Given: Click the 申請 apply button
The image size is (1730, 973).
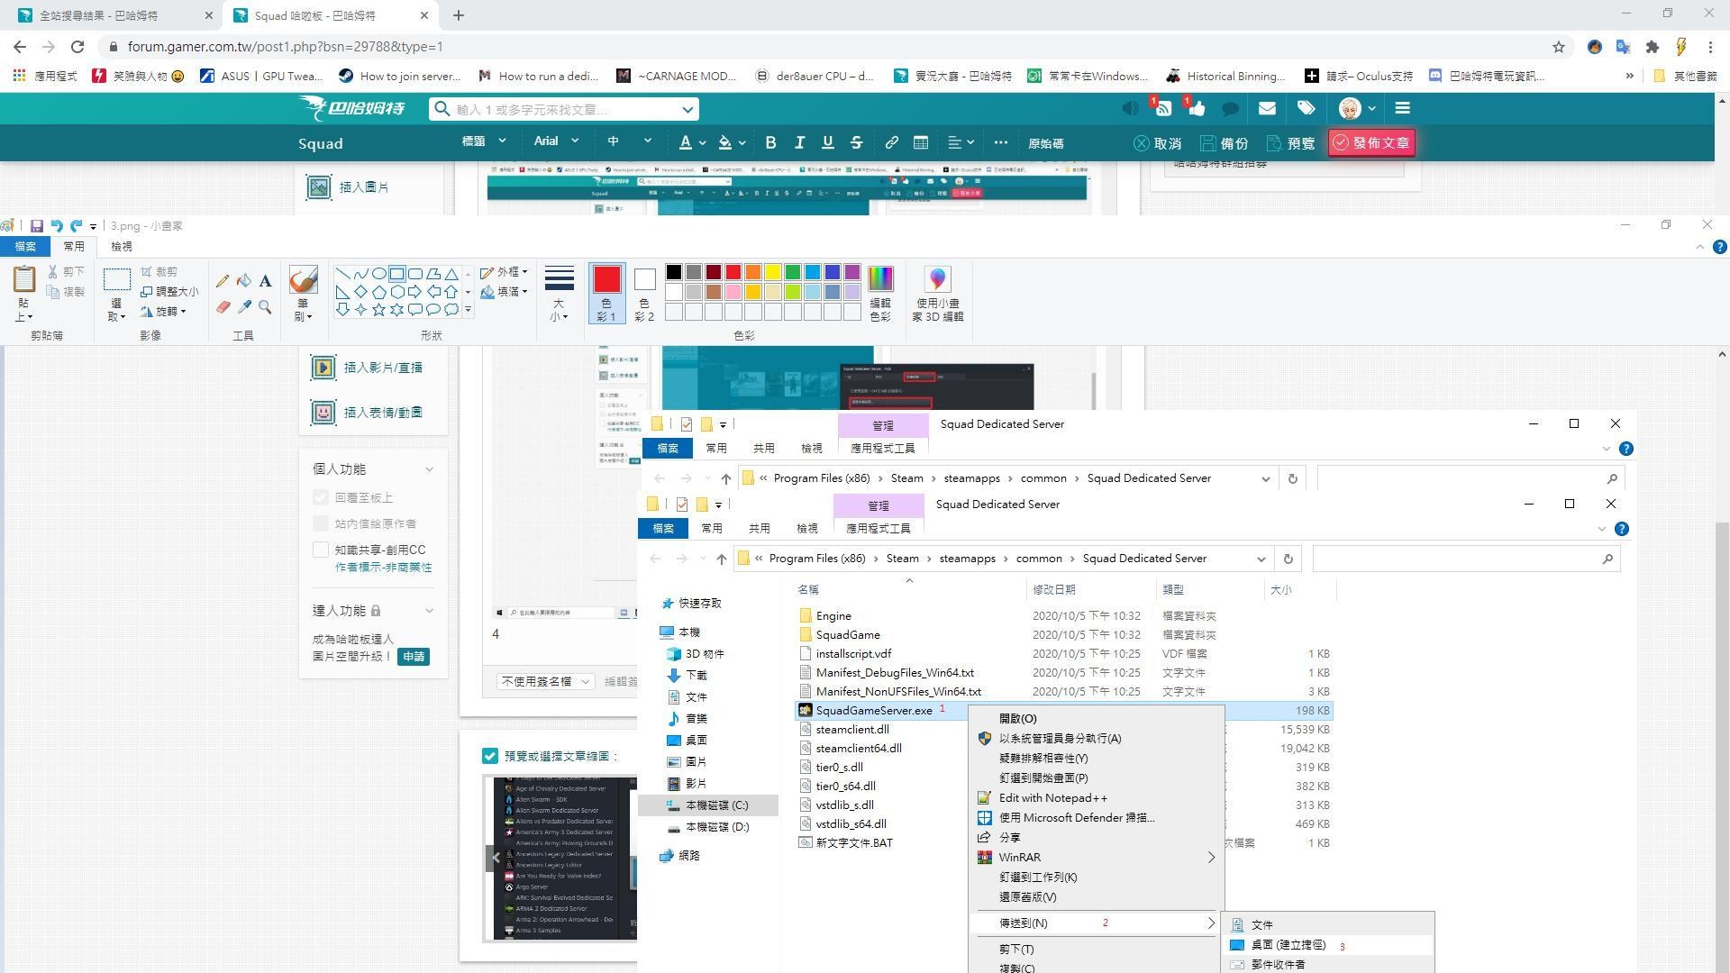Looking at the screenshot, I should [414, 657].
